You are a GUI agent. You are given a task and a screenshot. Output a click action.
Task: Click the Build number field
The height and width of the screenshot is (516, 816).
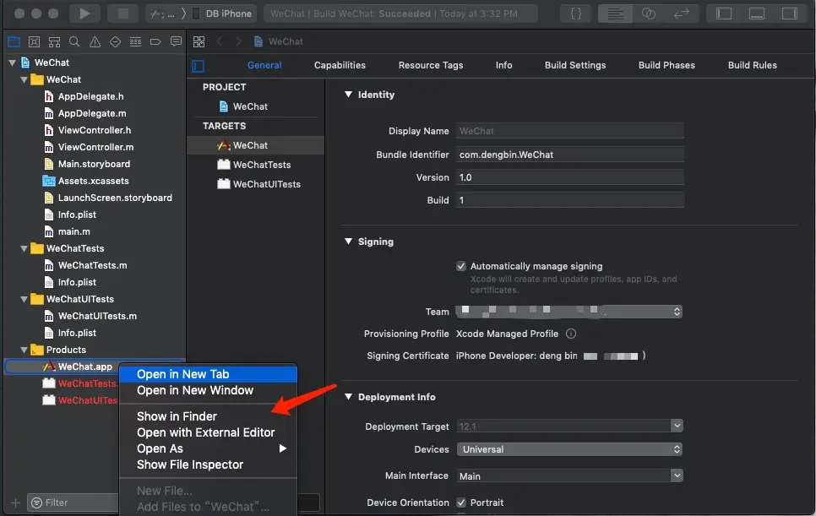[570, 200]
